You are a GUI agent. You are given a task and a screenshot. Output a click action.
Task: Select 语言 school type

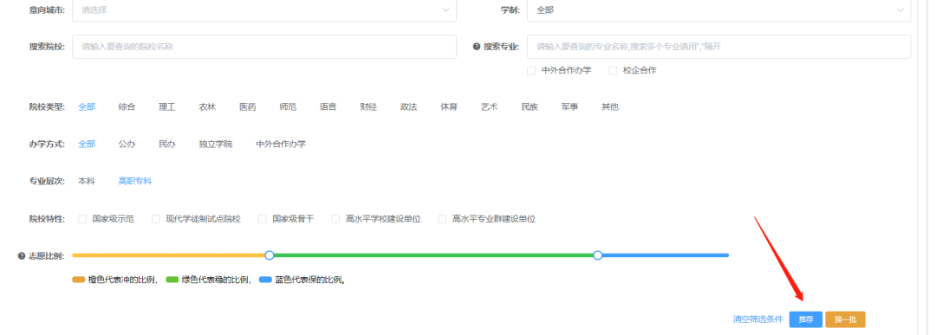[x=328, y=106]
